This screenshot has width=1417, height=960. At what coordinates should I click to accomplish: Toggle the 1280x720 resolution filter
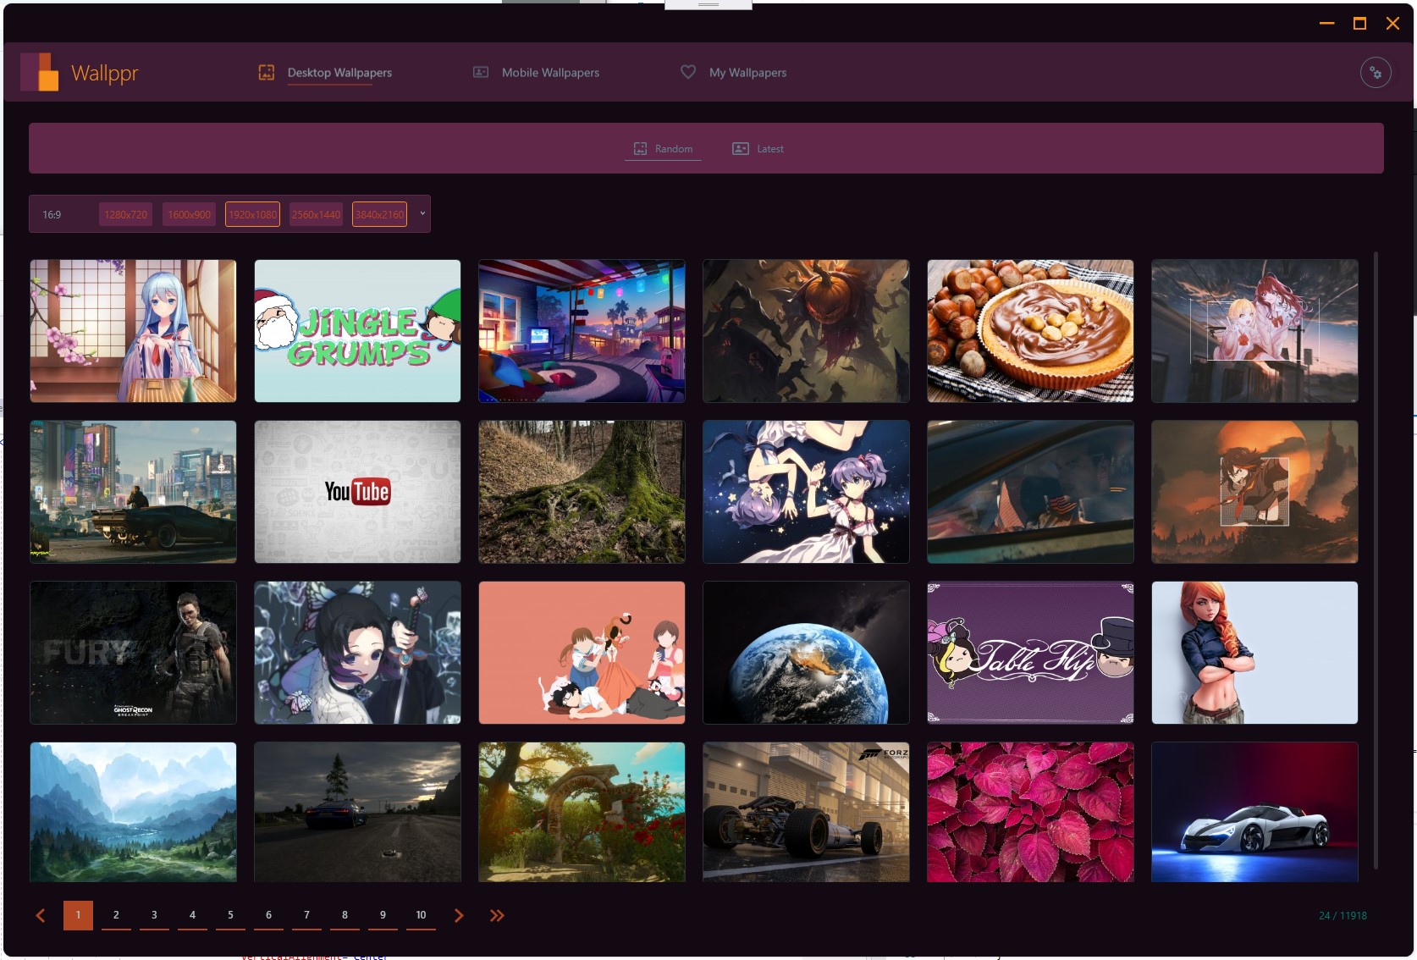click(125, 215)
